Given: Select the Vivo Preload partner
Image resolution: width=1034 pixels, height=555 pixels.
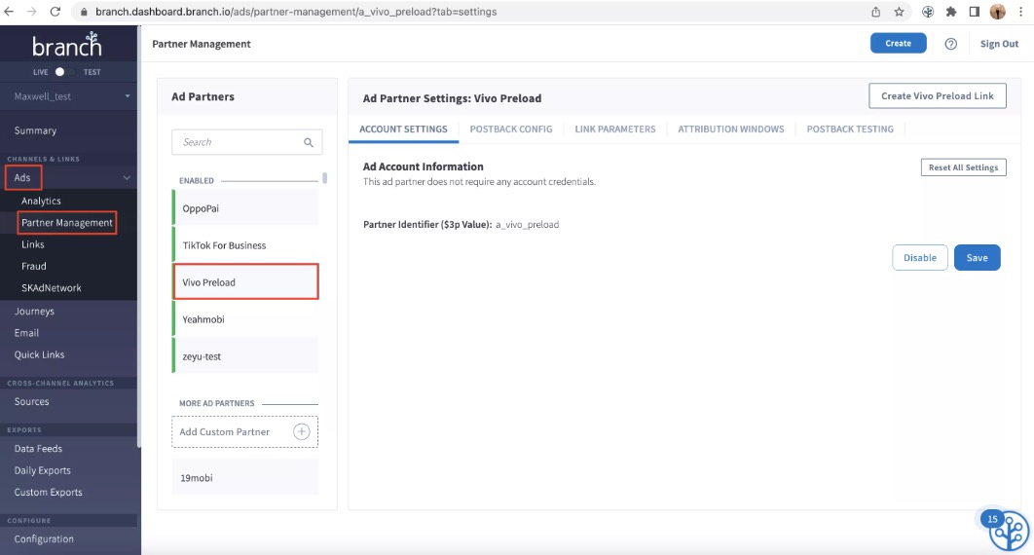Looking at the screenshot, I should tap(245, 282).
